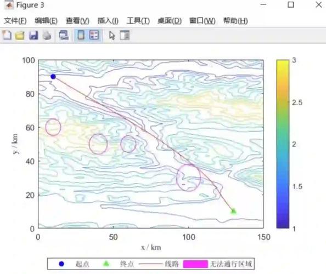The height and width of the screenshot is (274, 326).
Task: Maximize the Figure 3 window
Action: pos(291,4)
